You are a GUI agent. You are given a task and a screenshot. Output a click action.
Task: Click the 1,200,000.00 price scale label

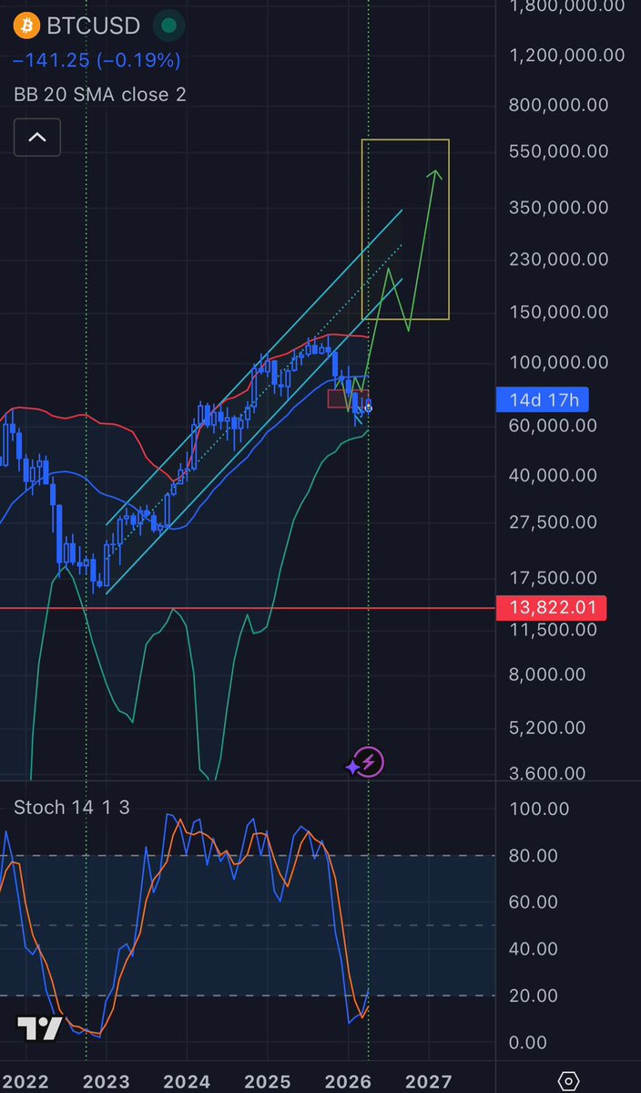click(x=567, y=55)
